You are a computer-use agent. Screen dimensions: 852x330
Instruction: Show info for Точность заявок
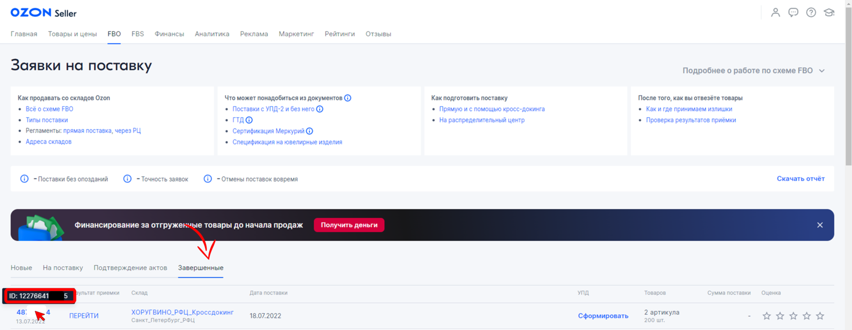pyautogui.click(x=127, y=179)
